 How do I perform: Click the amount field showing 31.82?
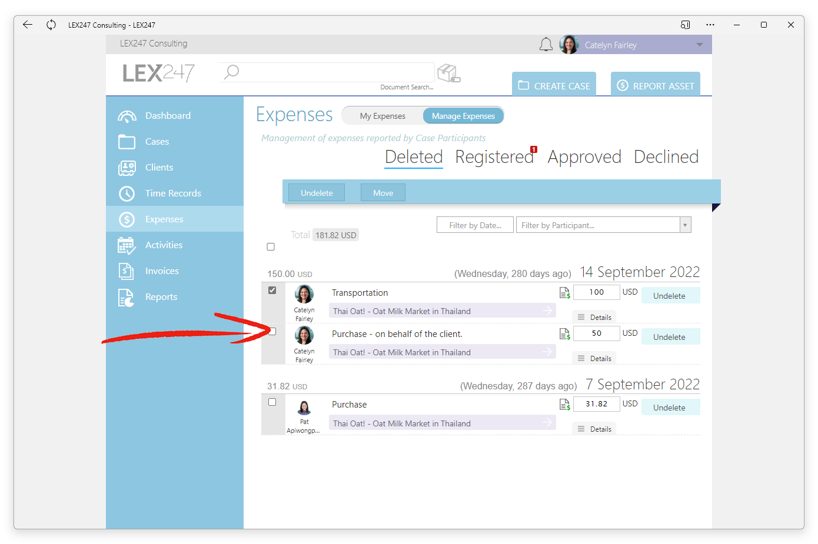597,404
